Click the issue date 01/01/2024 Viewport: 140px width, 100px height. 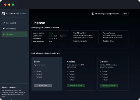point(53,39)
